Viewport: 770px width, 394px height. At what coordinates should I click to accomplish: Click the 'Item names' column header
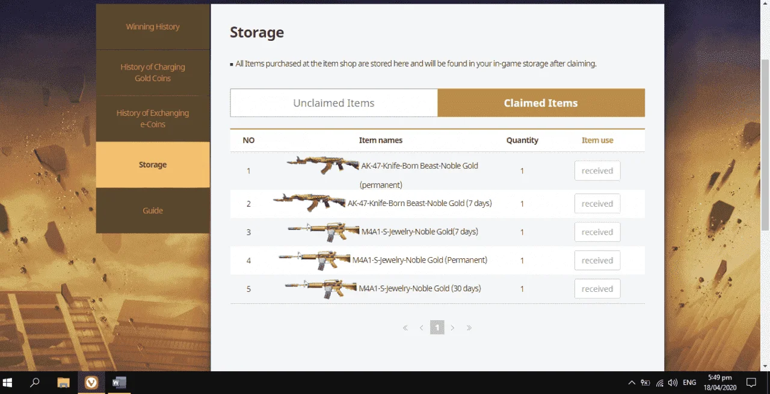click(381, 140)
